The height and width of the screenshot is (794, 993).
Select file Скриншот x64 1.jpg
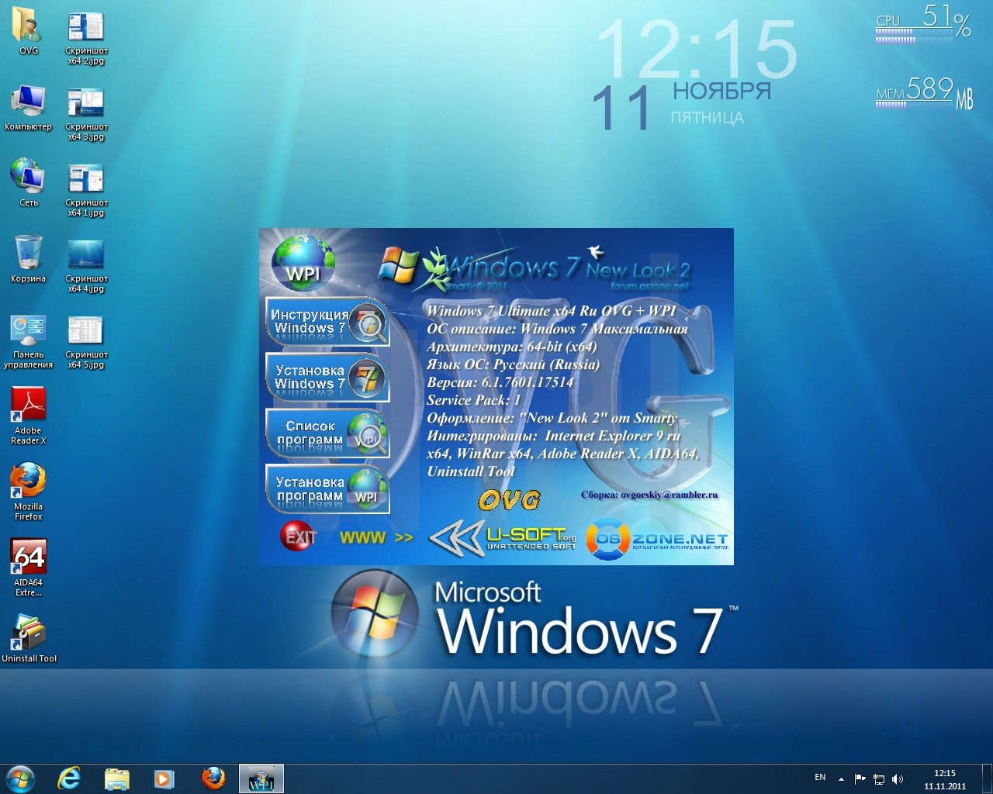(86, 191)
